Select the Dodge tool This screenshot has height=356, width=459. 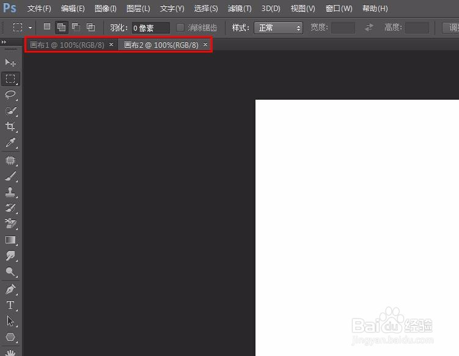point(10,272)
